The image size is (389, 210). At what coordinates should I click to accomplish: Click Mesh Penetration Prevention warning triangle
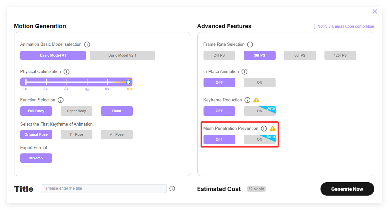[273, 129]
